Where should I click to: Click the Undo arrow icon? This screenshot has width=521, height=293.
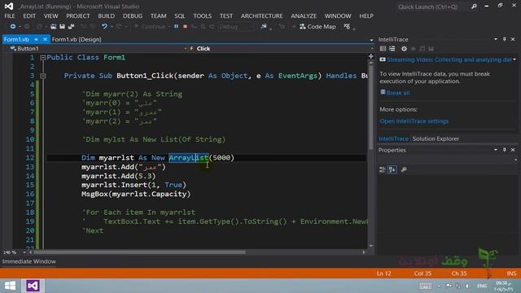(104, 26)
